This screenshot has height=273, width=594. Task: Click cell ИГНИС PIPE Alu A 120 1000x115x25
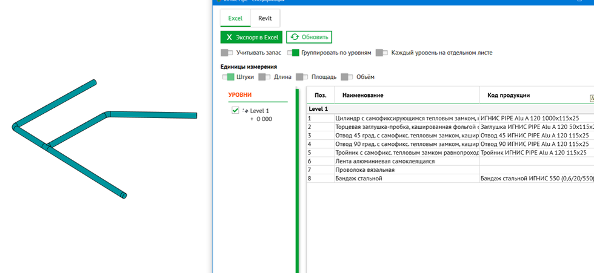pos(537,118)
